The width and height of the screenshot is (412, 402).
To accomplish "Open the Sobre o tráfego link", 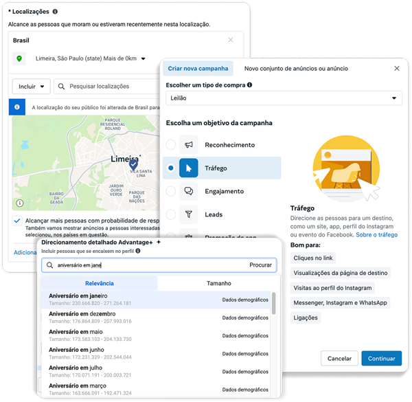I will click(x=377, y=235).
